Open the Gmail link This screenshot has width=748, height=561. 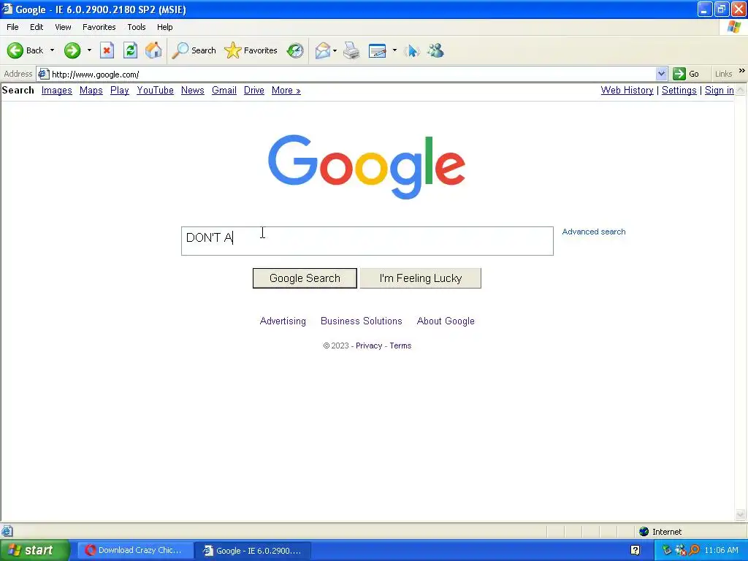224,90
